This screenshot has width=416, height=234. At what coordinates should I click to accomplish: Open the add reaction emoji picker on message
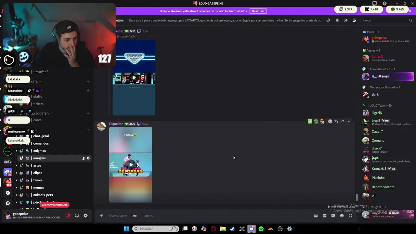tap(330, 121)
